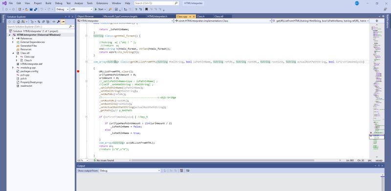Click the Live Share icon at top right
This screenshot has height=191, width=391.
point(385,9)
